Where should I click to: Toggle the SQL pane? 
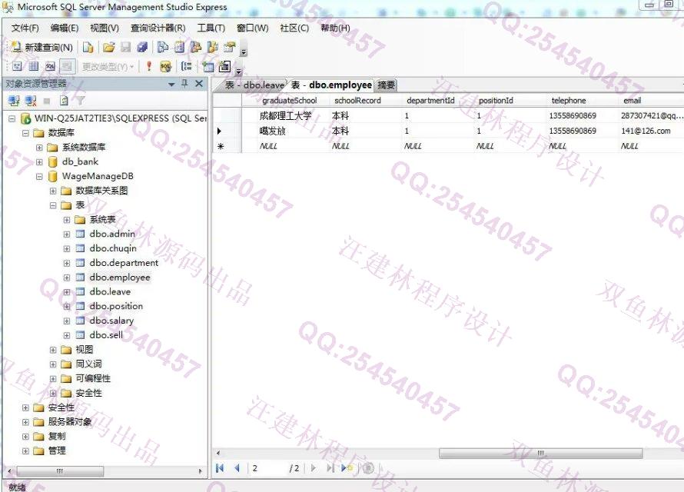[50, 66]
